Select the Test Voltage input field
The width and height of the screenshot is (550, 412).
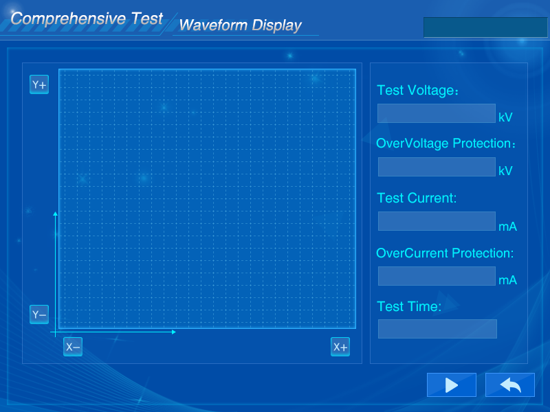coord(436,113)
